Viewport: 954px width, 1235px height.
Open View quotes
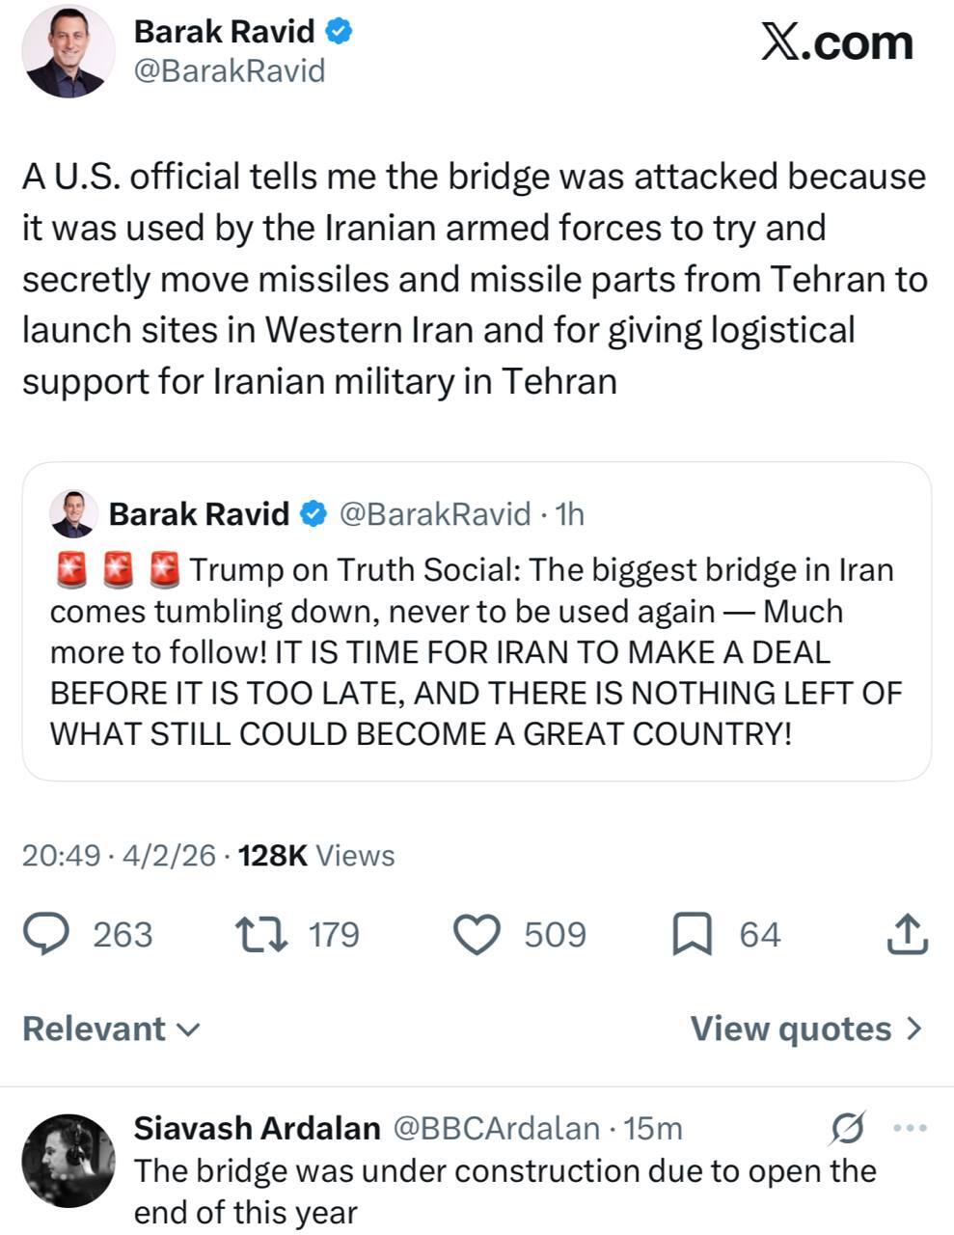806,1029
